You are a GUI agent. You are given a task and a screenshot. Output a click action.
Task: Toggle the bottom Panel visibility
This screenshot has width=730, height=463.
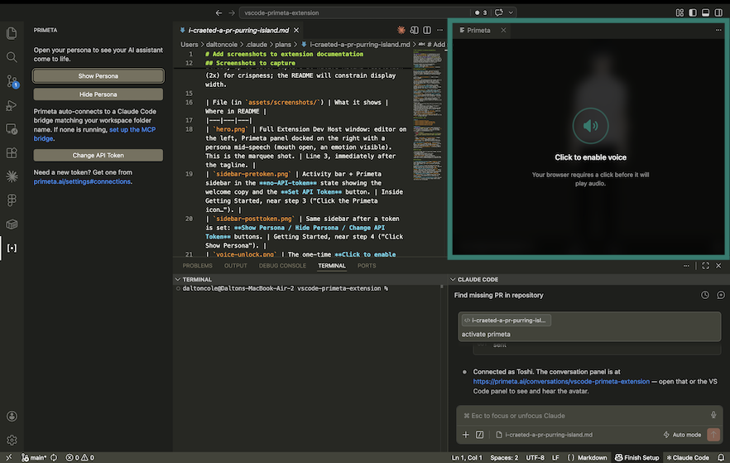[x=705, y=12]
